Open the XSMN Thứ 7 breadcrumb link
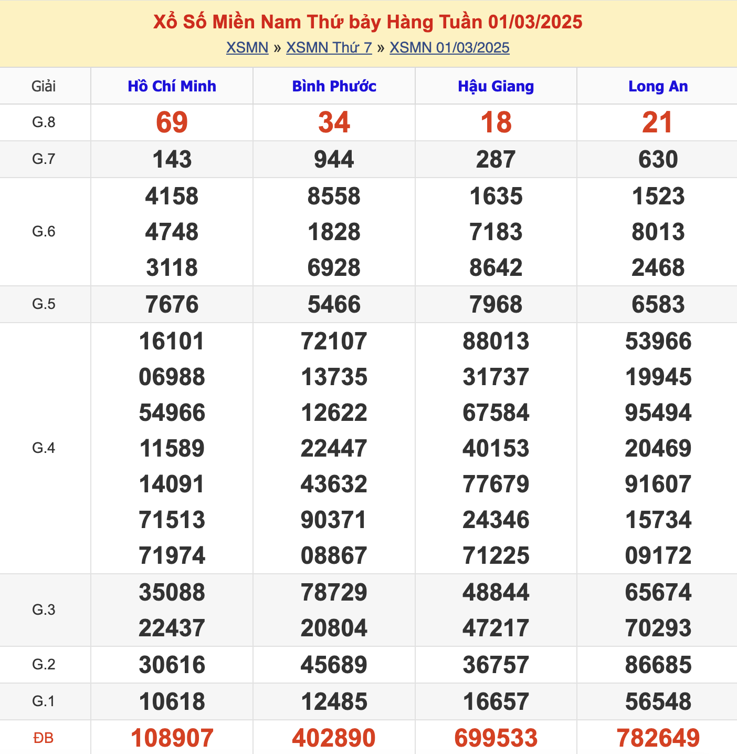Screen dimensions: 737x754 (329, 48)
